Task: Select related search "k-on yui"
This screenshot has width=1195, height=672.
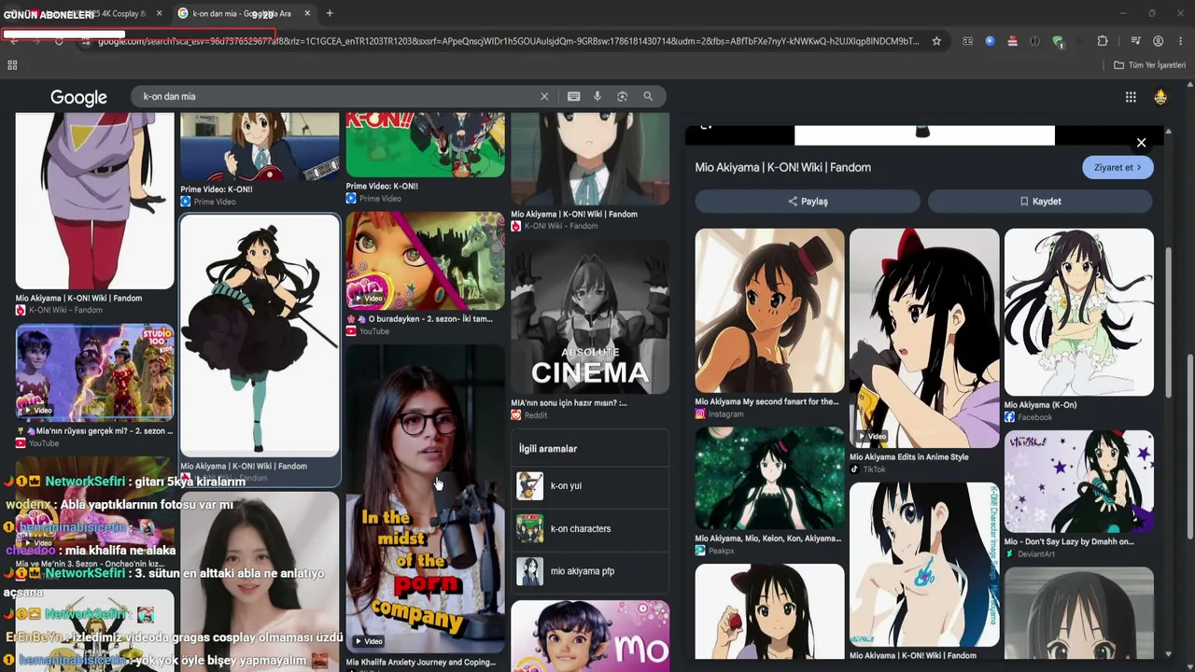Action: tap(592, 486)
